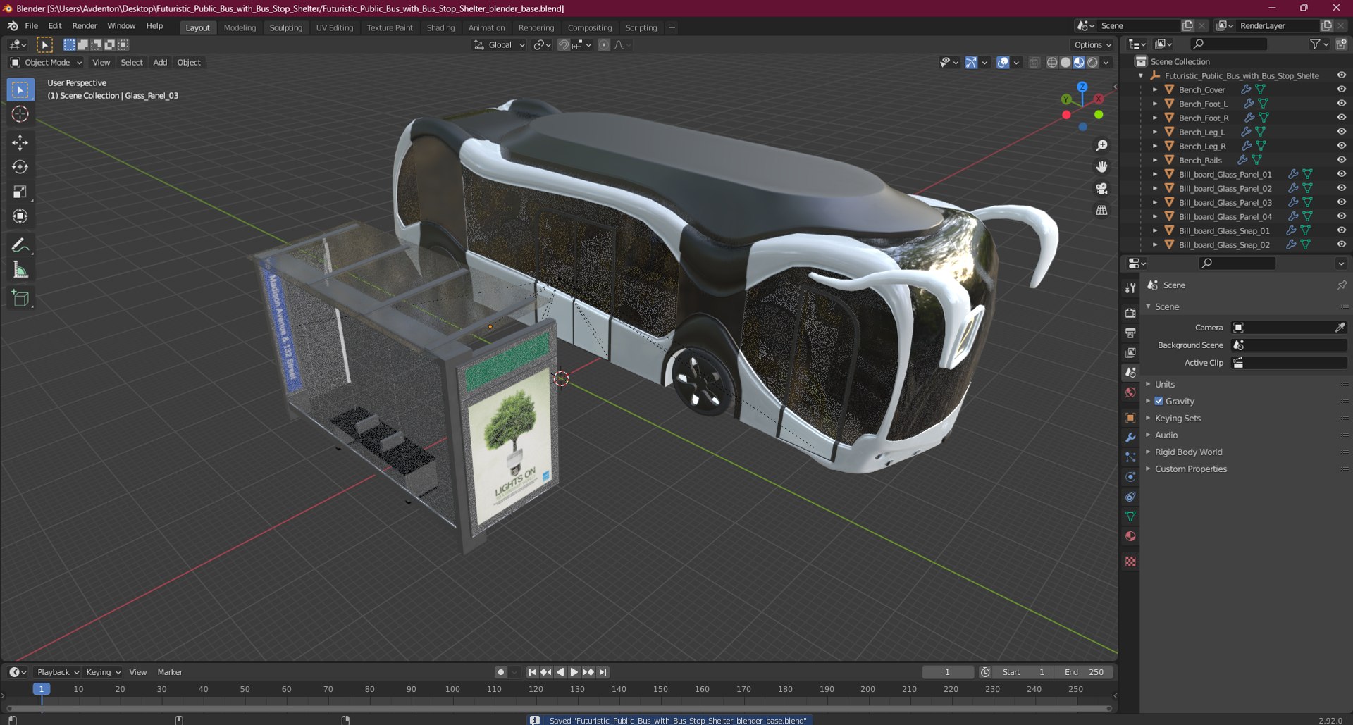
Task: Toggle the camera view icon
Action: (x=1101, y=189)
